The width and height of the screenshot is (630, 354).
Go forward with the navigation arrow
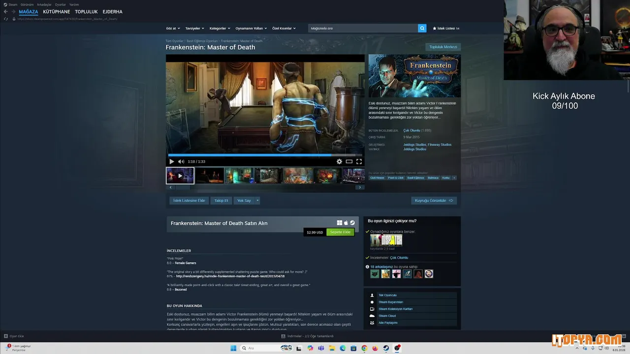(x=13, y=12)
